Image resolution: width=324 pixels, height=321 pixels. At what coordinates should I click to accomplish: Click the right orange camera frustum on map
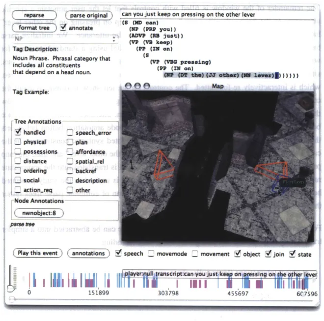pos(271,170)
